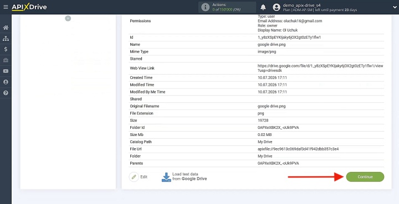Click the small round step indicator

pyautogui.click(x=68, y=18)
